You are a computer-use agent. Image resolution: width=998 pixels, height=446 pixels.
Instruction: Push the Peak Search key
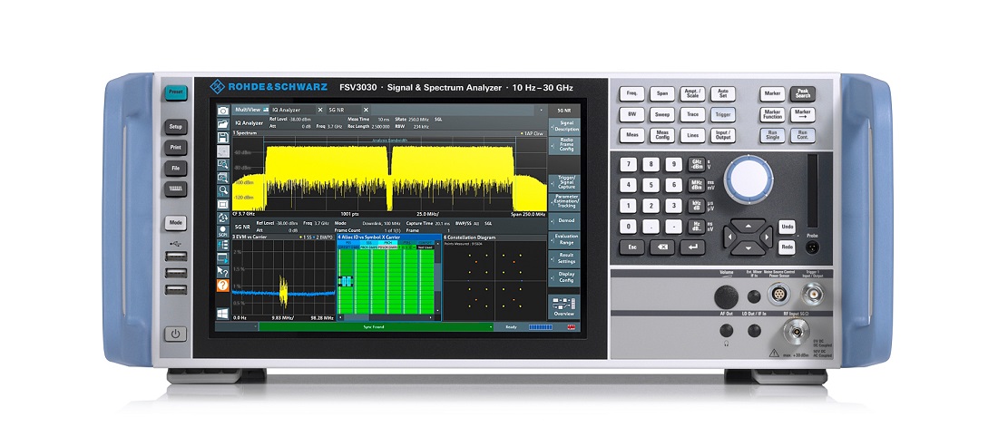point(803,93)
